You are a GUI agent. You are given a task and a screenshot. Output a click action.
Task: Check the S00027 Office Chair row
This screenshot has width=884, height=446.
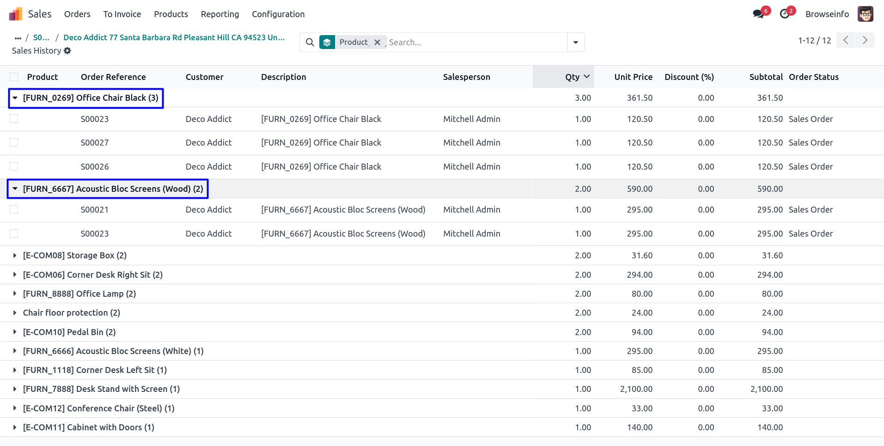[x=14, y=142]
